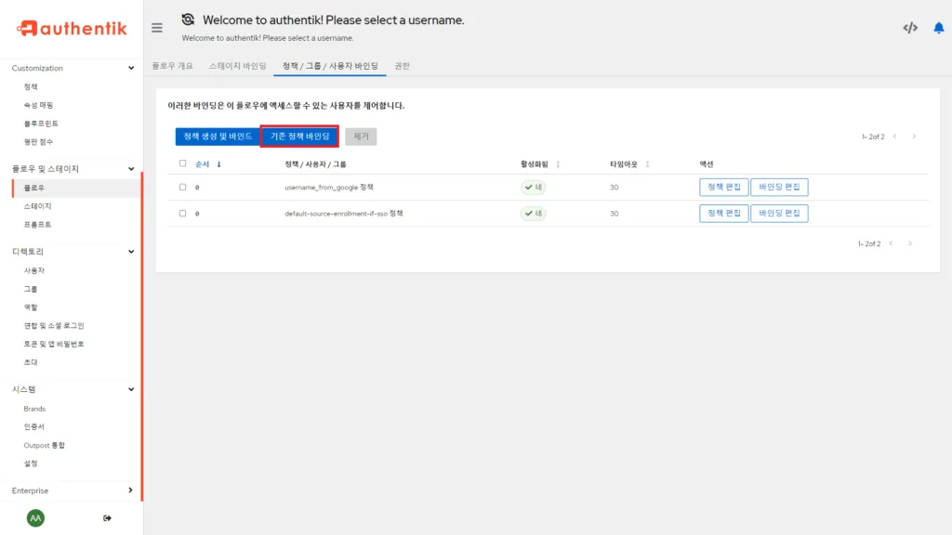This screenshot has height=535, width=952.
Task: Click the 정책 생성 및 바인드 button
Action: pyautogui.click(x=218, y=137)
